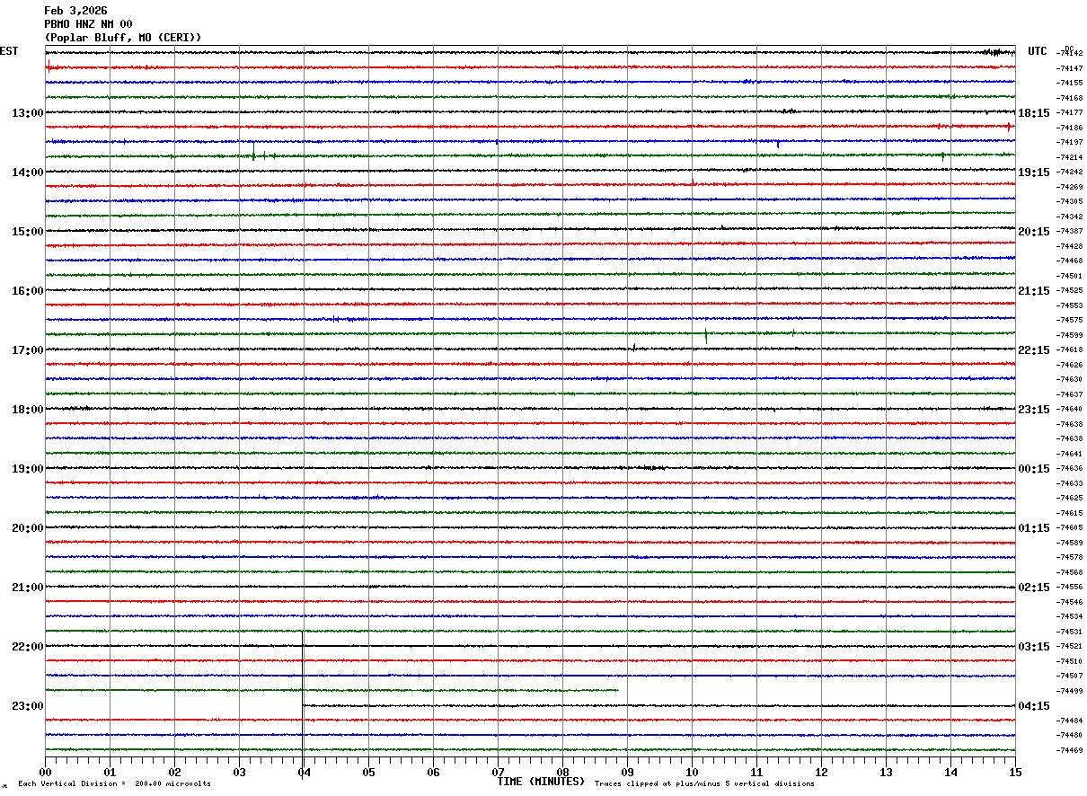
Task: Click DC offset value -74499
Action: point(1070,691)
